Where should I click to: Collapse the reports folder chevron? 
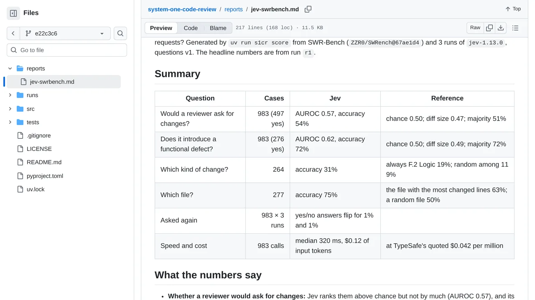pos(10,68)
